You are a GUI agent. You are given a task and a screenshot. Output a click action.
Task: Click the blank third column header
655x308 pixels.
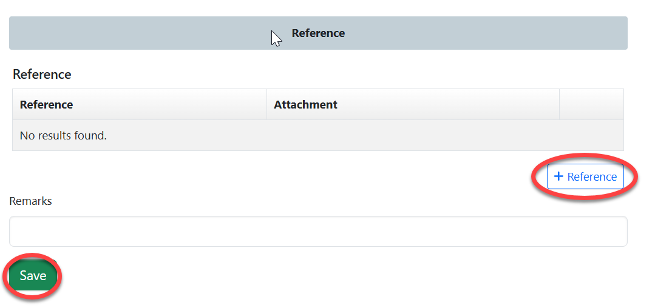(591, 104)
